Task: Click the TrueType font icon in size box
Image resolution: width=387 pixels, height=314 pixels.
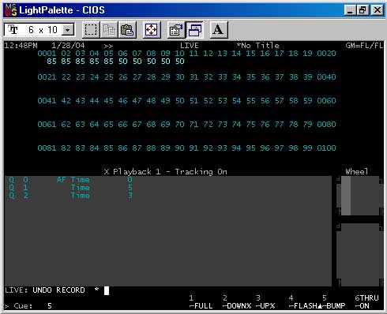Action: (x=13, y=30)
